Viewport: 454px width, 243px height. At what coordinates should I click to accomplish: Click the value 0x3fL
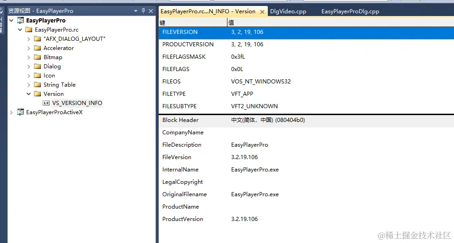coord(238,57)
